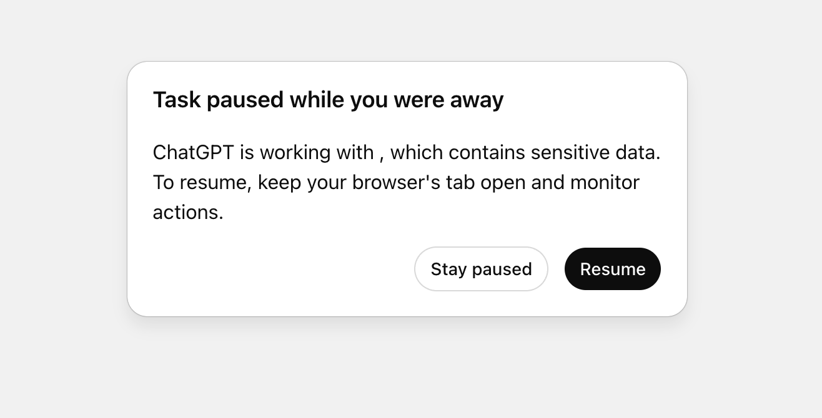Click the "Task paused while you were away" heading
This screenshot has width=822, height=418.
click(328, 100)
